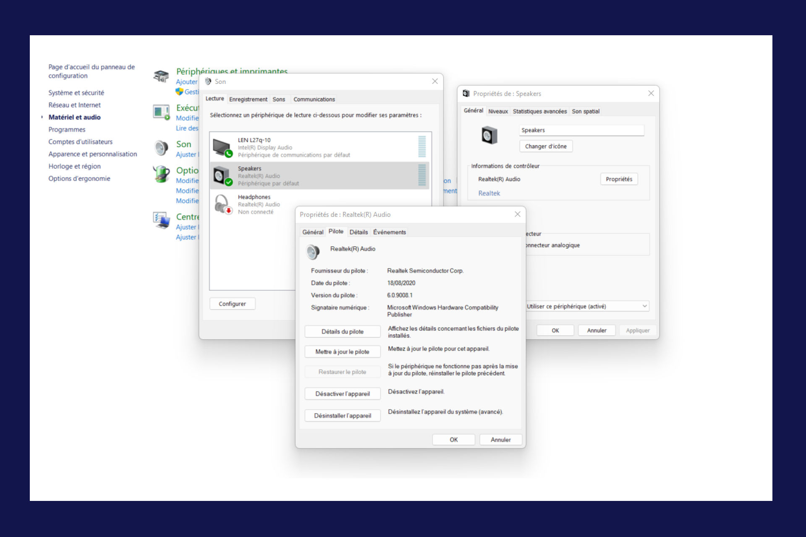Click the driver date value 18/08/2020
806x537 pixels.
tap(401, 283)
